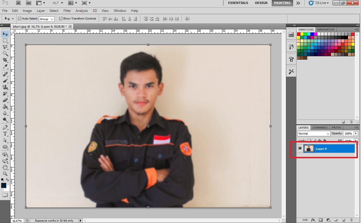
Task: Launch Mini Bridge from top bar
Action: click(29, 3)
